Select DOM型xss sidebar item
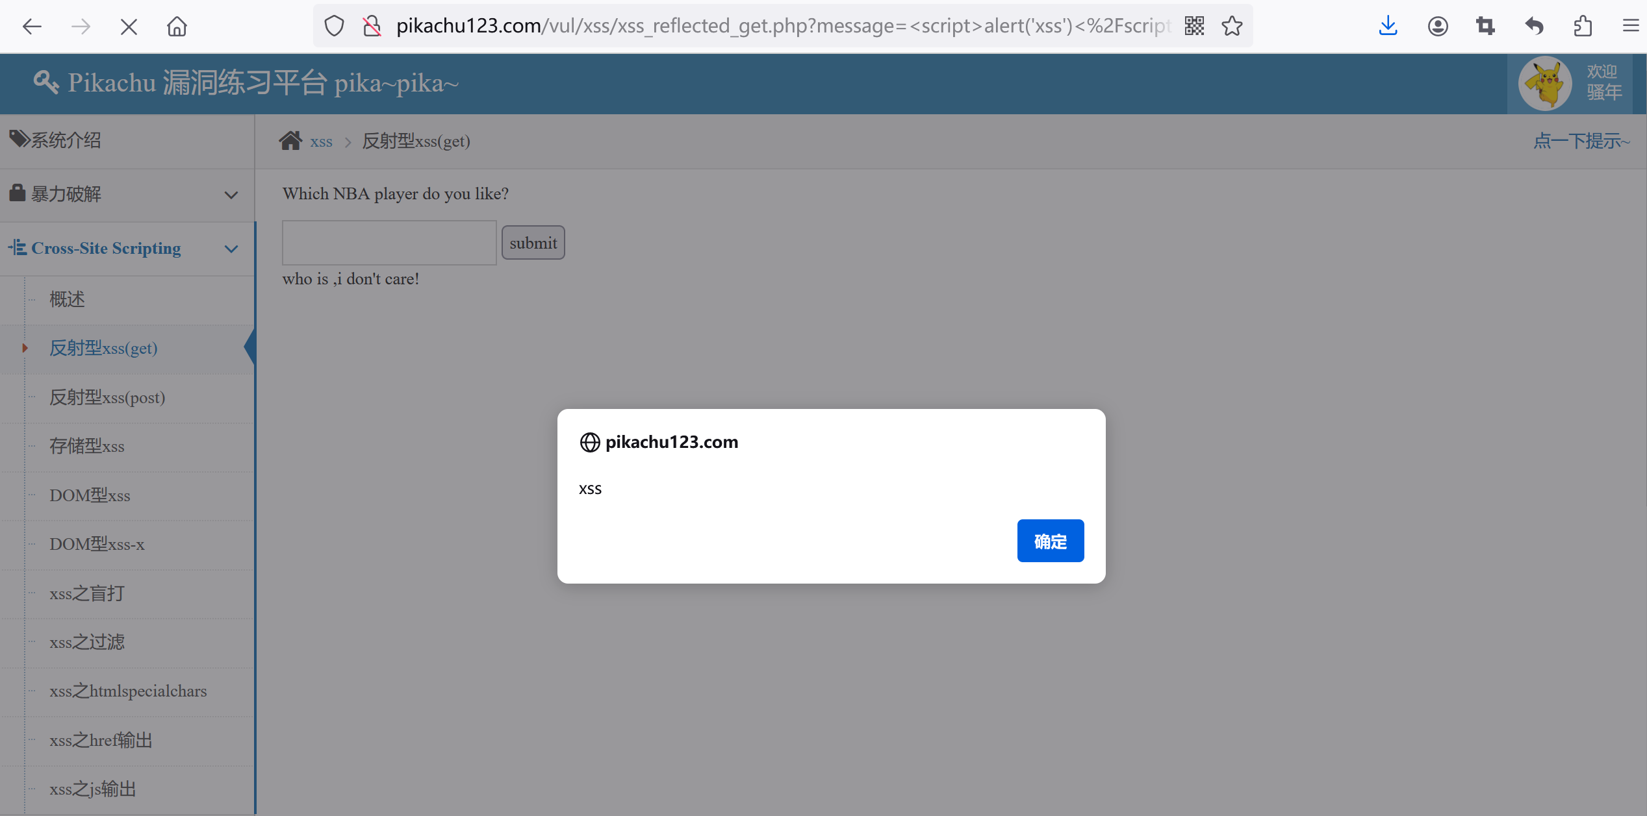This screenshot has width=1647, height=816. [90, 495]
